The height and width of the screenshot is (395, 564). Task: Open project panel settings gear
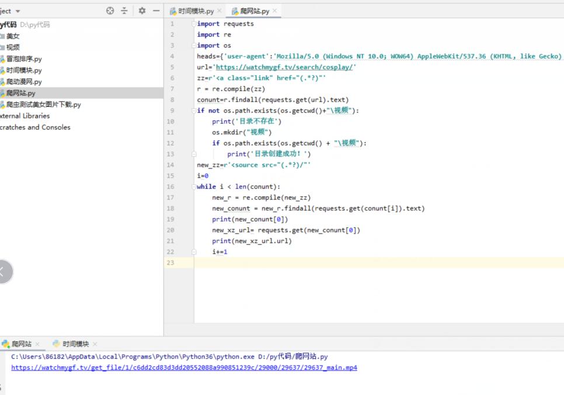(142, 11)
